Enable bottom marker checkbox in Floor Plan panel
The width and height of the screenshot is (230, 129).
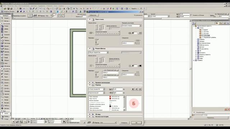[x=98, y=44]
